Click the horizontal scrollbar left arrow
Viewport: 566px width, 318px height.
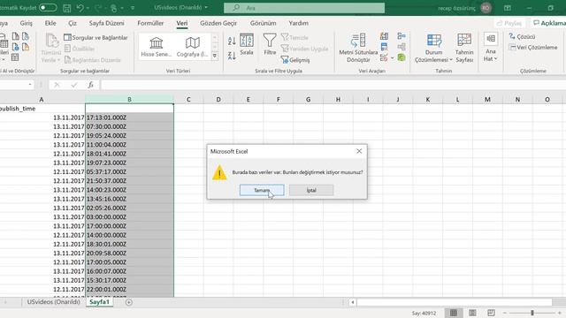pyautogui.click(x=353, y=302)
